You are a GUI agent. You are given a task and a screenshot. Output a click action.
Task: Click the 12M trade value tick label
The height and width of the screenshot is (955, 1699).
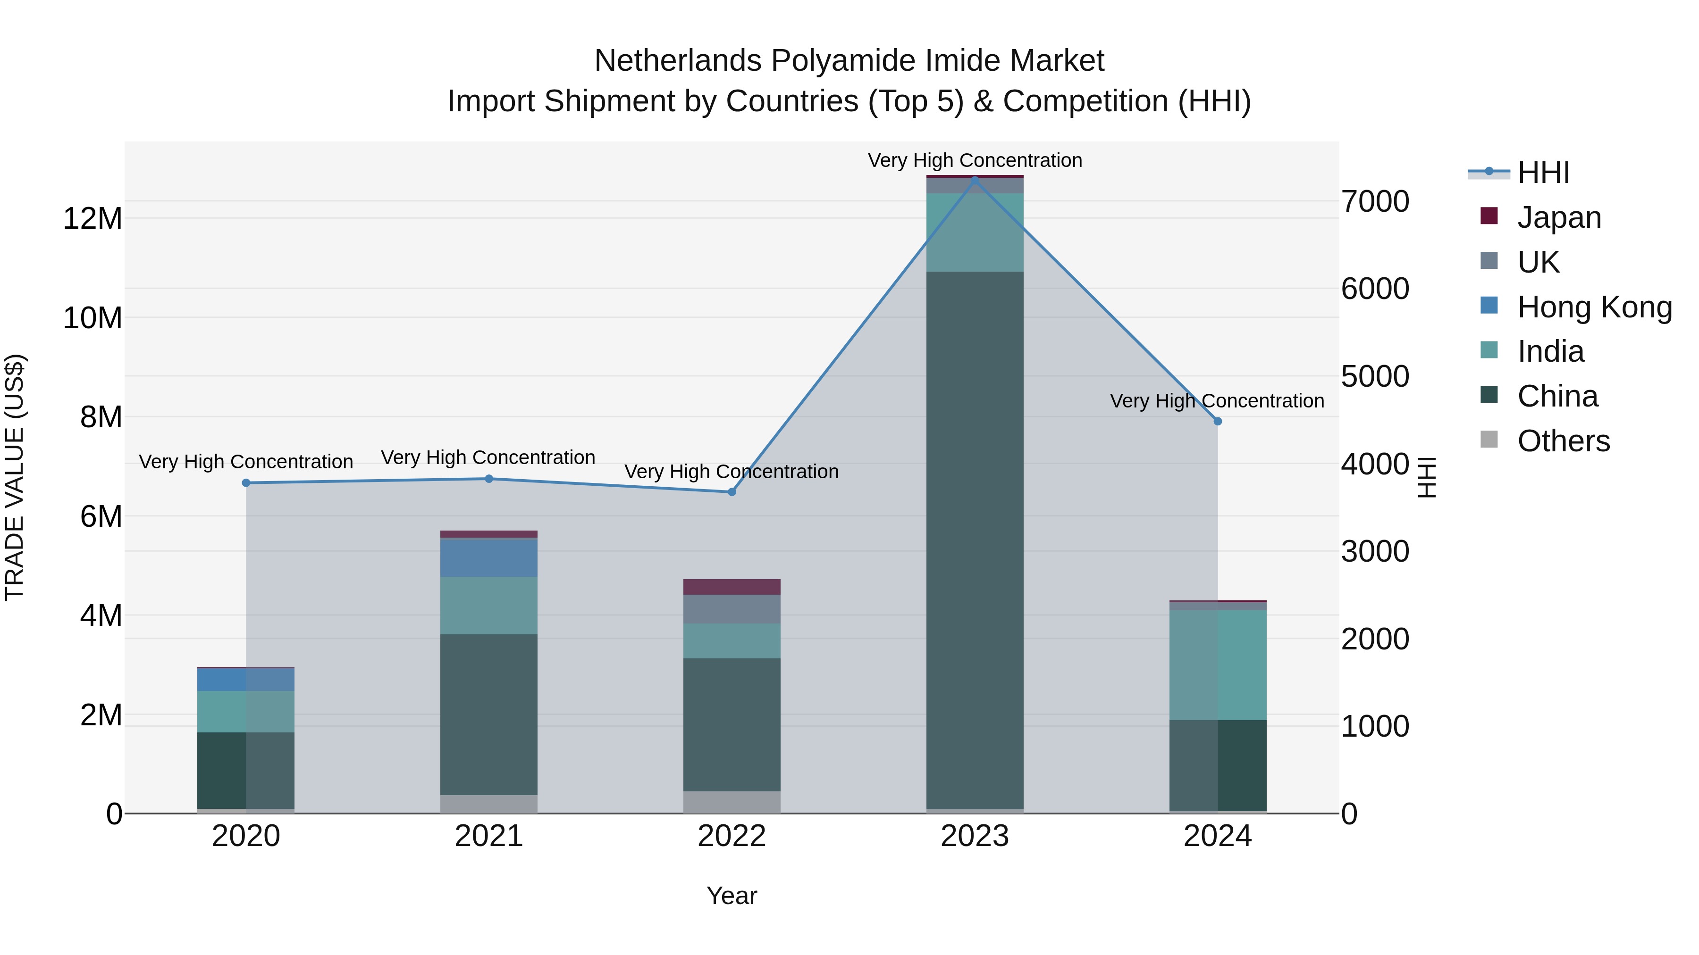pyautogui.click(x=93, y=219)
